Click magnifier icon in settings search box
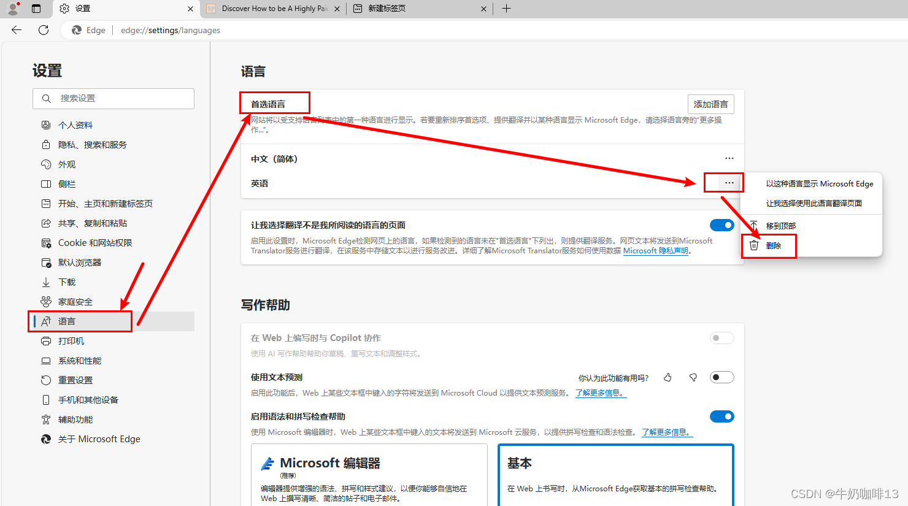Image resolution: width=908 pixels, height=506 pixels. 47,99
